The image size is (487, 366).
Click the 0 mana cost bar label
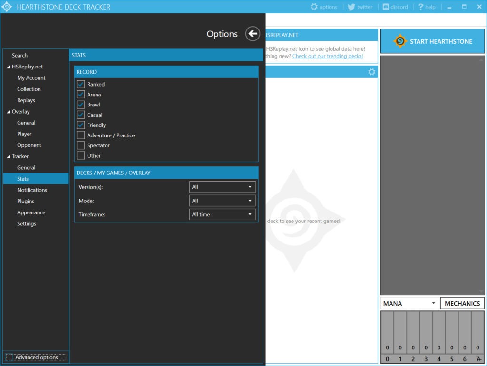point(387,359)
